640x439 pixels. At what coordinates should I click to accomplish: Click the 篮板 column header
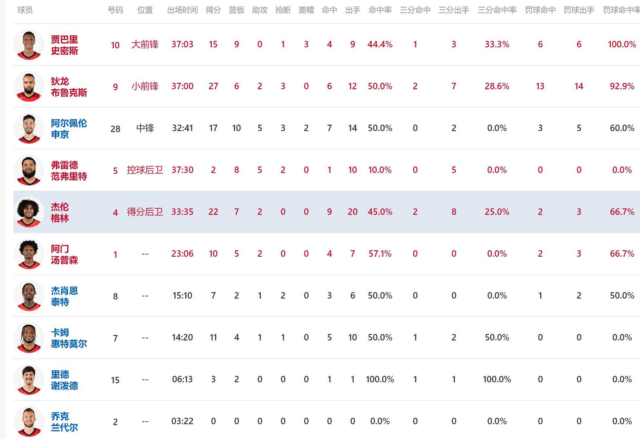coord(236,10)
